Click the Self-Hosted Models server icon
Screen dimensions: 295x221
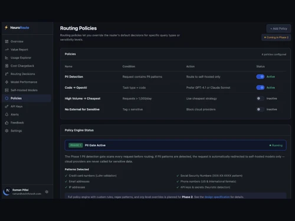[x=6, y=90]
